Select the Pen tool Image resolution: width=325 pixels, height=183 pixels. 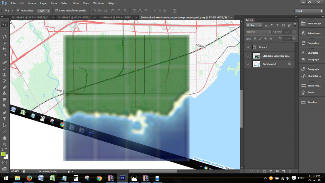(5, 113)
